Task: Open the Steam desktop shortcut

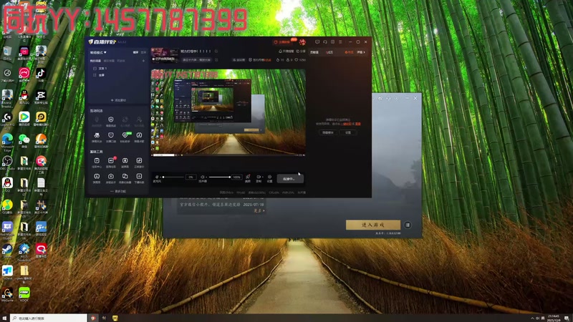Action: (x=7, y=251)
